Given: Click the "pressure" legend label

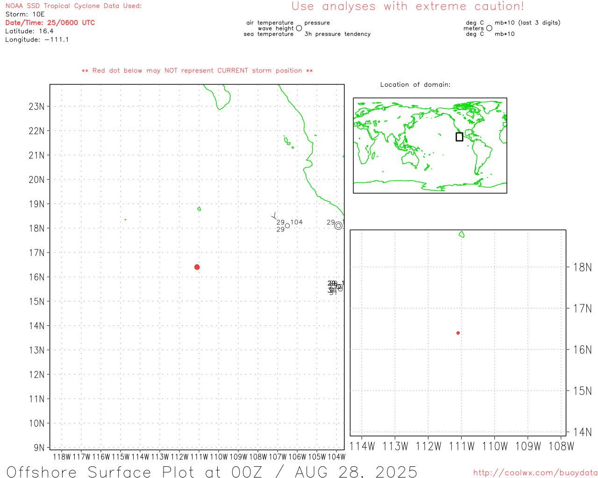Looking at the screenshot, I should click(317, 23).
